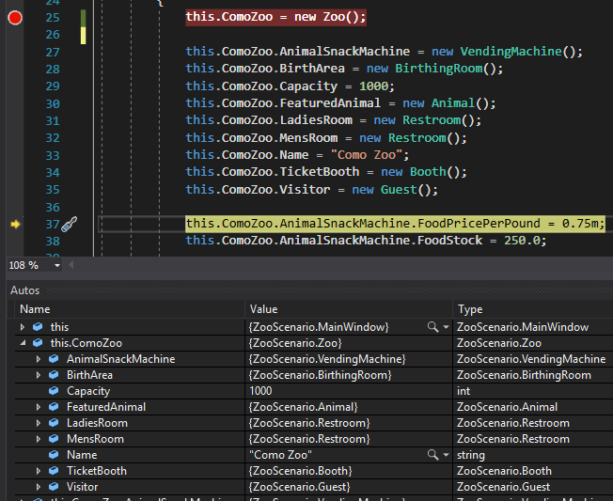Click the magnifier visualizer for Name value
The height and width of the screenshot is (501, 613).
pos(432,455)
